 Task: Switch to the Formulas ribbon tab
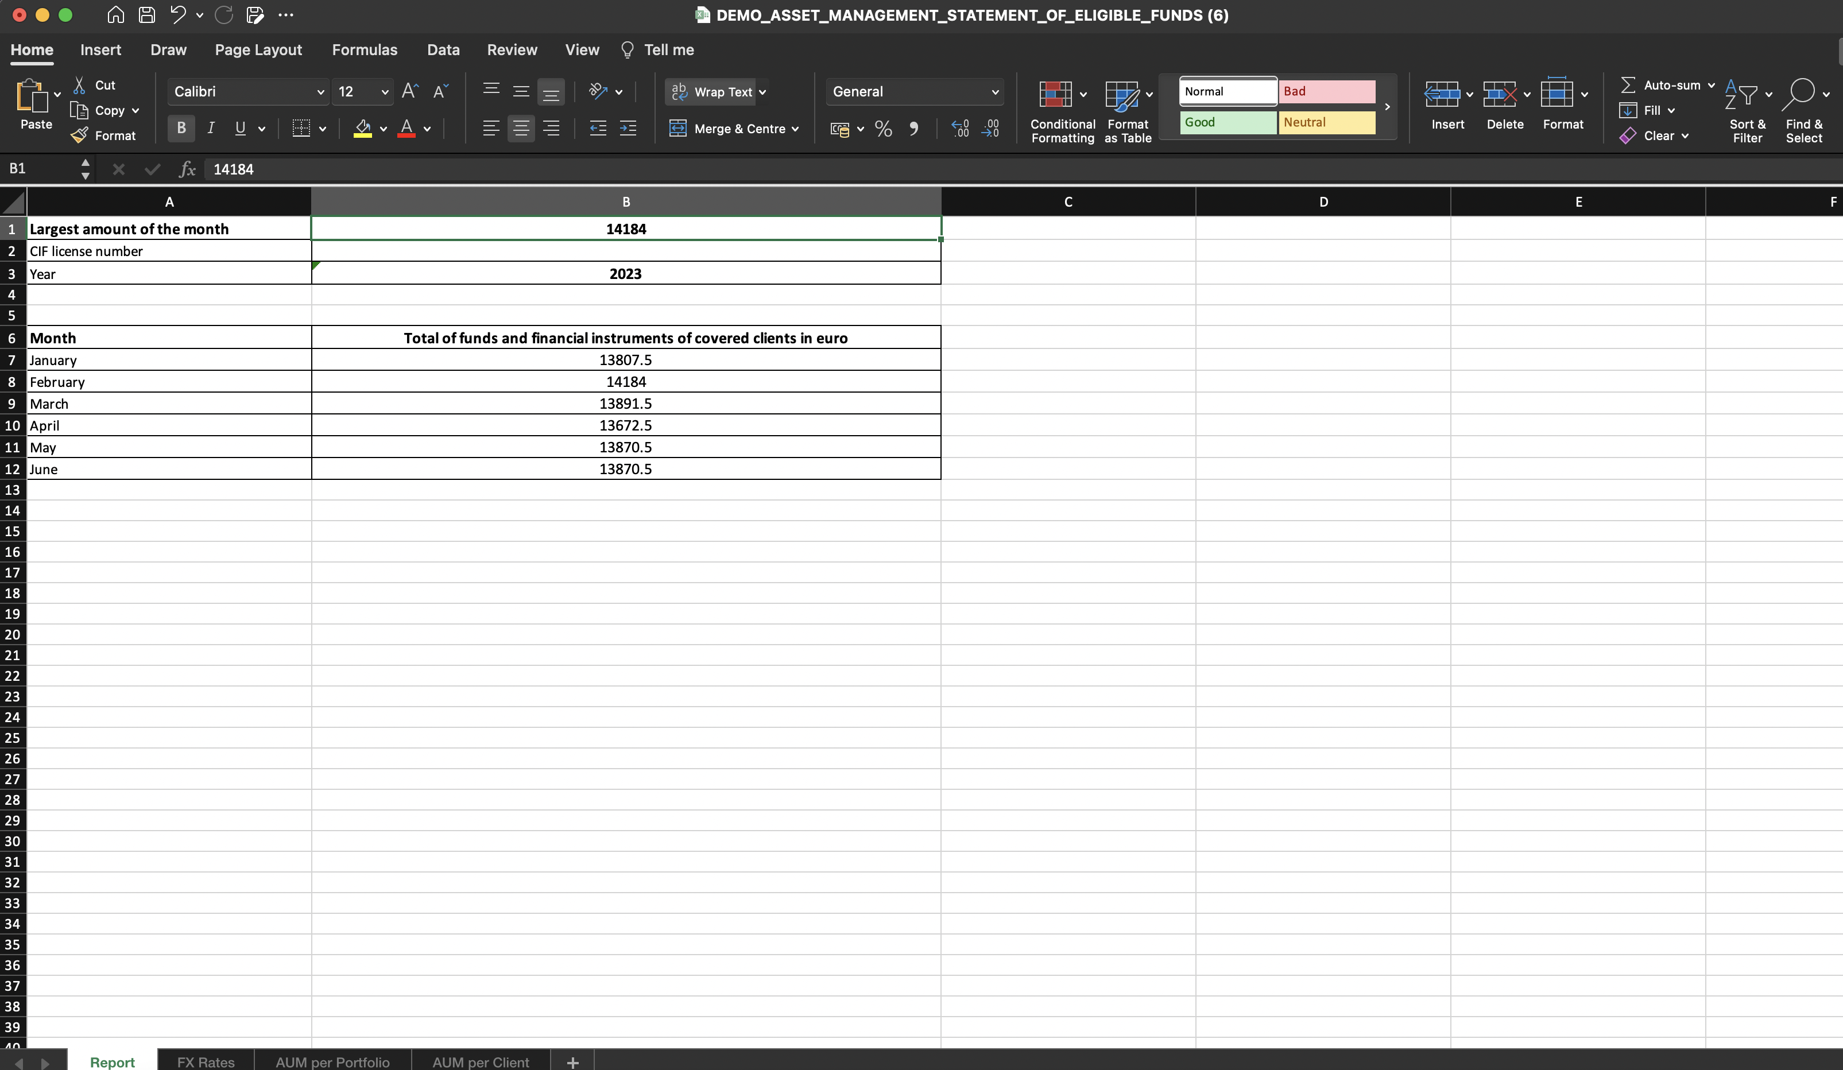click(x=364, y=50)
